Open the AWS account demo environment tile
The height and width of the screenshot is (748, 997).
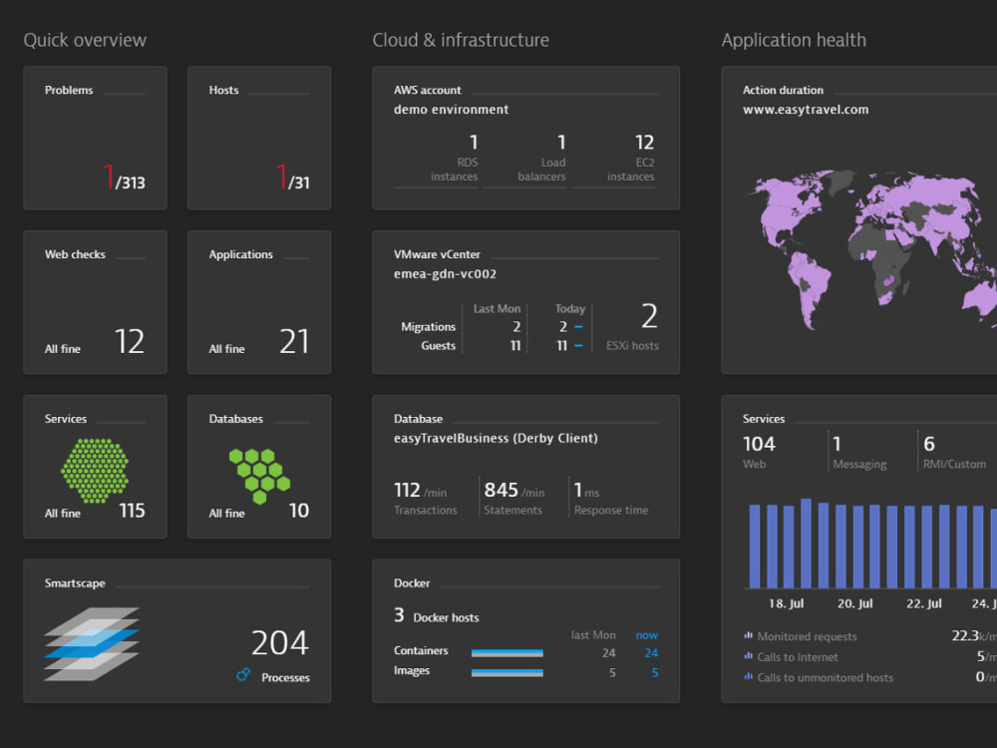tap(525, 138)
